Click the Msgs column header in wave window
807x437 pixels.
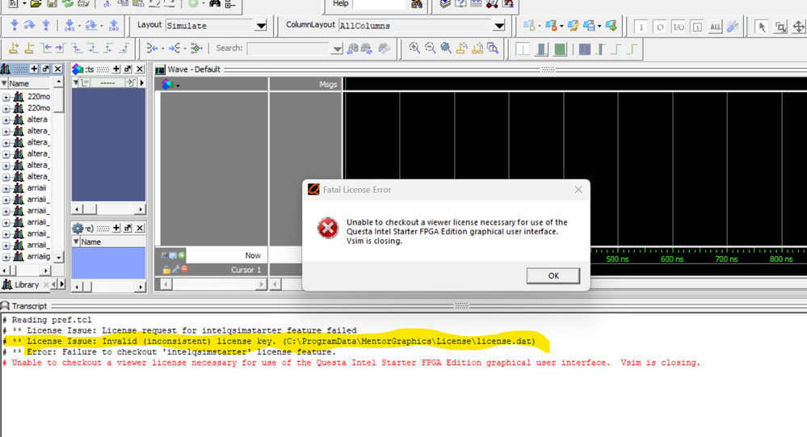click(x=328, y=85)
